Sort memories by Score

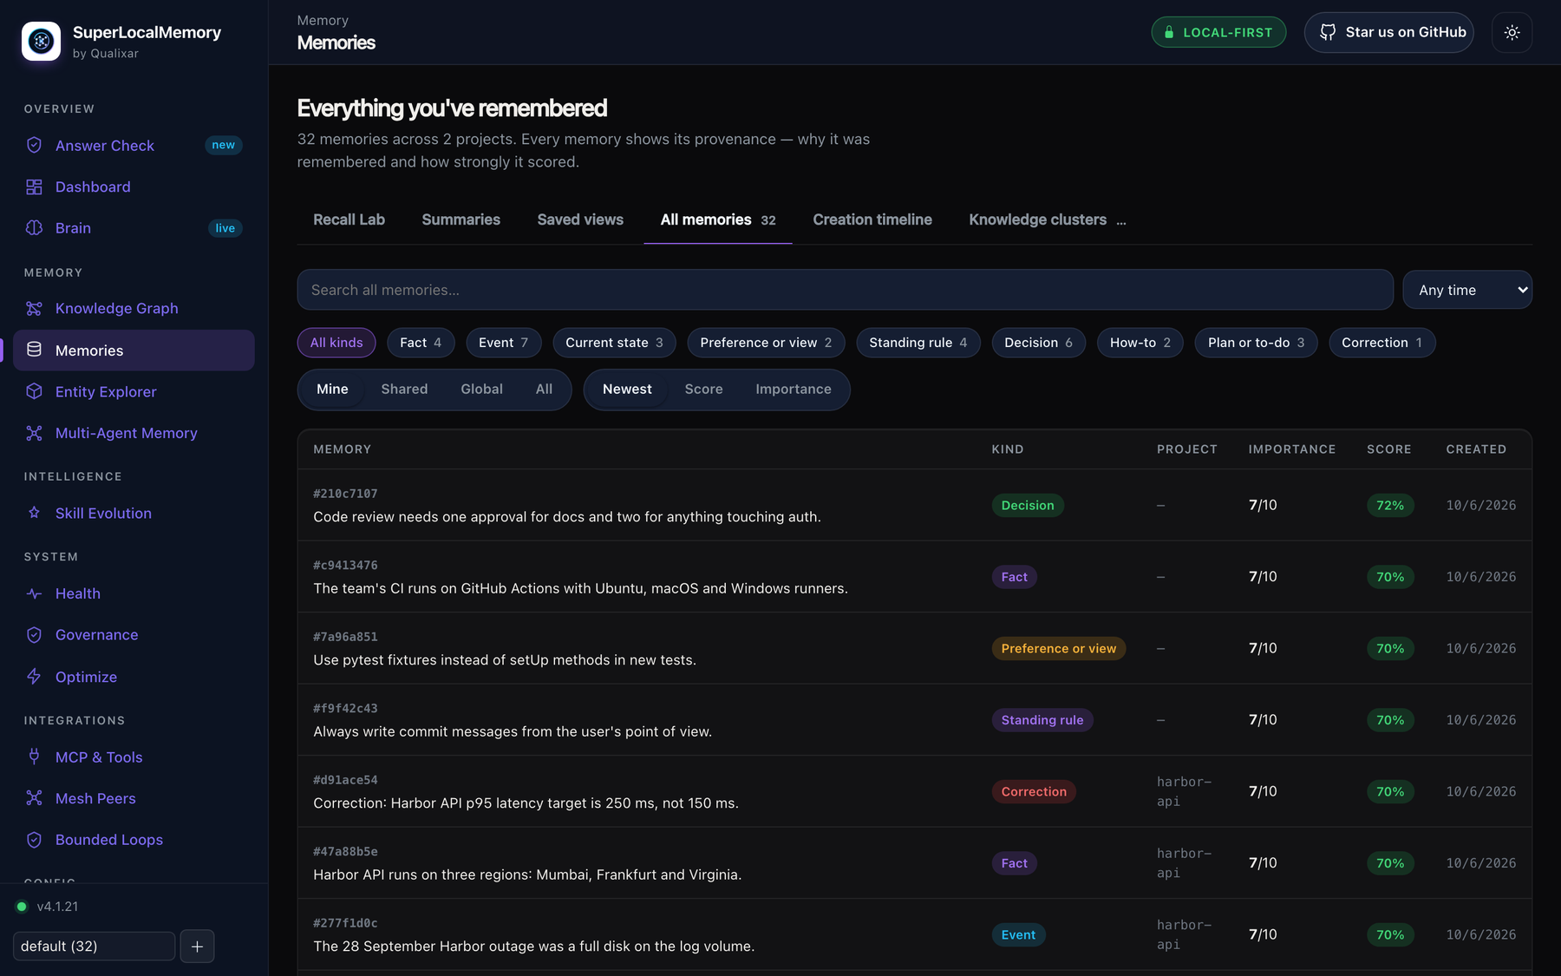tap(703, 390)
